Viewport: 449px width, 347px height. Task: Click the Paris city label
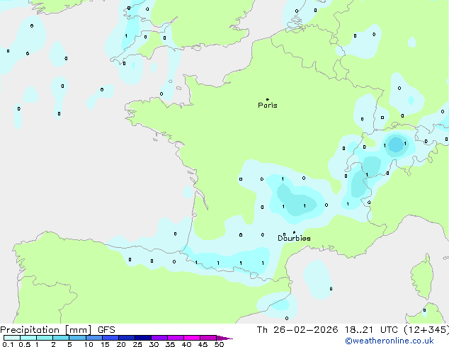(x=268, y=106)
